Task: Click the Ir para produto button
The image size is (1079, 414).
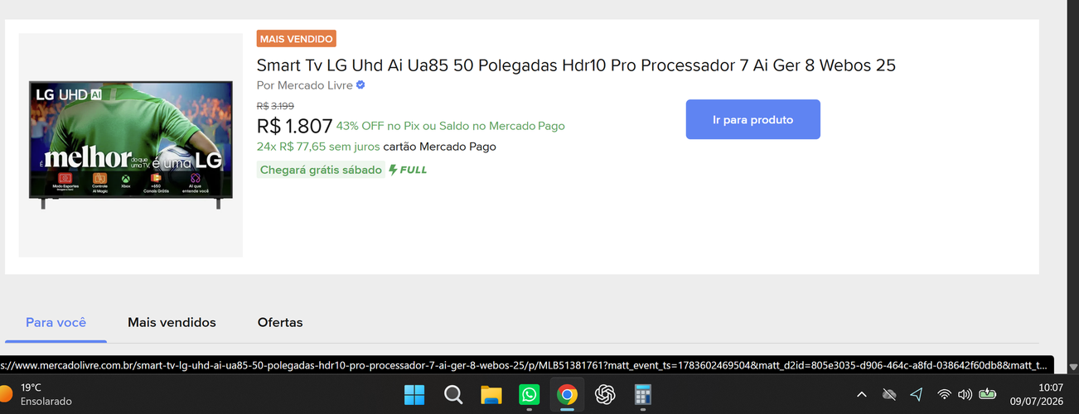Action: 753,119
